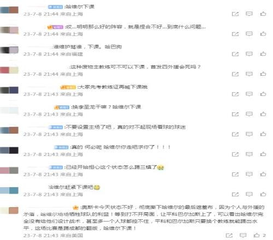Share the 换李圣龙干嘛 comment
This screenshot has width=273, height=240.
point(235,114)
